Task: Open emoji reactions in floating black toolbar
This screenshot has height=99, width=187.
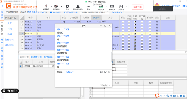Action: pos(9,91)
